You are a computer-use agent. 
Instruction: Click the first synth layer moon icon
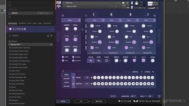click(95, 14)
